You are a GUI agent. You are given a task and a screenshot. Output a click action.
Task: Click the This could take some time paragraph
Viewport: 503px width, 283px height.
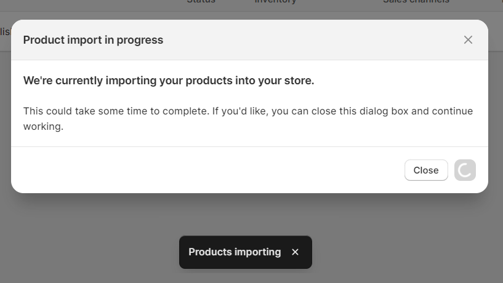(x=248, y=119)
